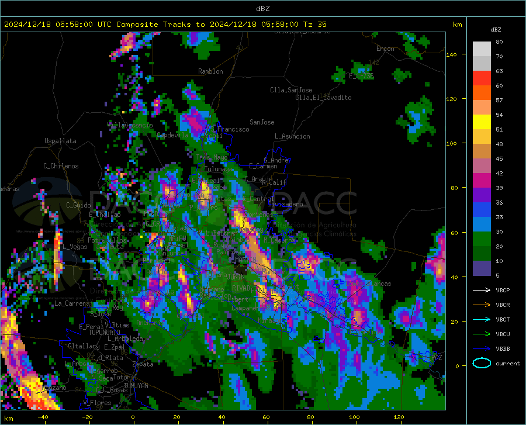
Task: Click the 'Gltallary' place label
Action: click(x=84, y=346)
